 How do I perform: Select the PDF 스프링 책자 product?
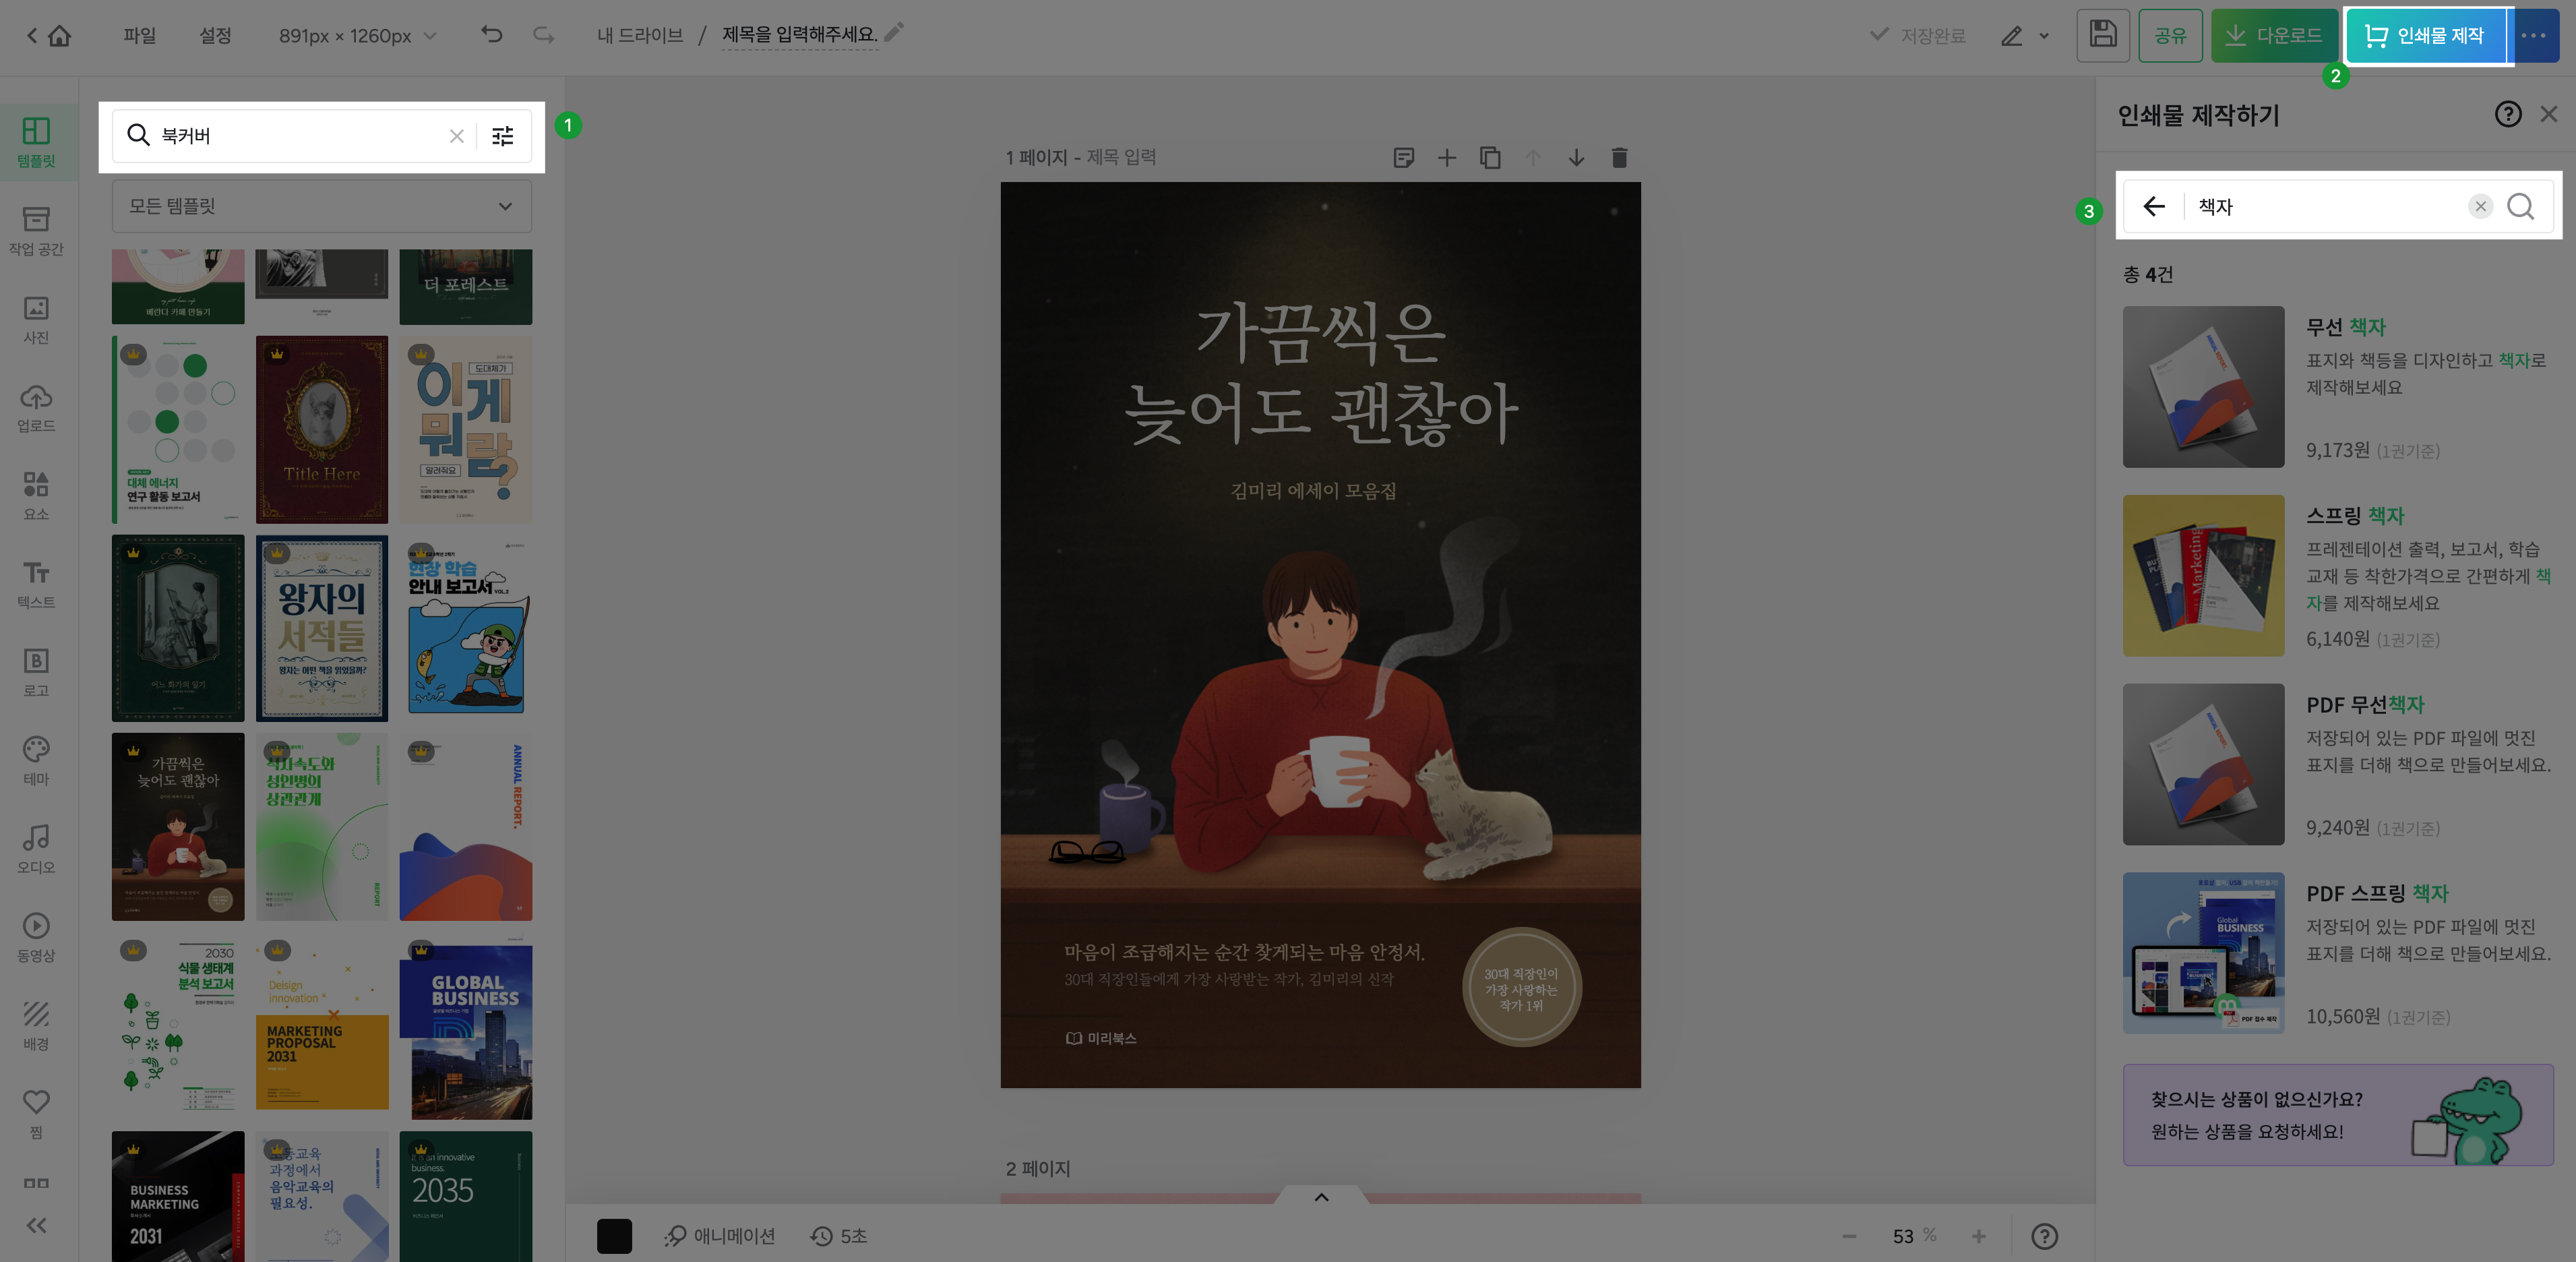(2338, 952)
